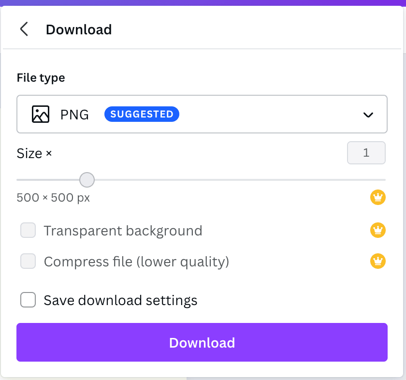Click the back button in the Download header
Image resolution: width=406 pixels, height=380 pixels.
(x=24, y=29)
